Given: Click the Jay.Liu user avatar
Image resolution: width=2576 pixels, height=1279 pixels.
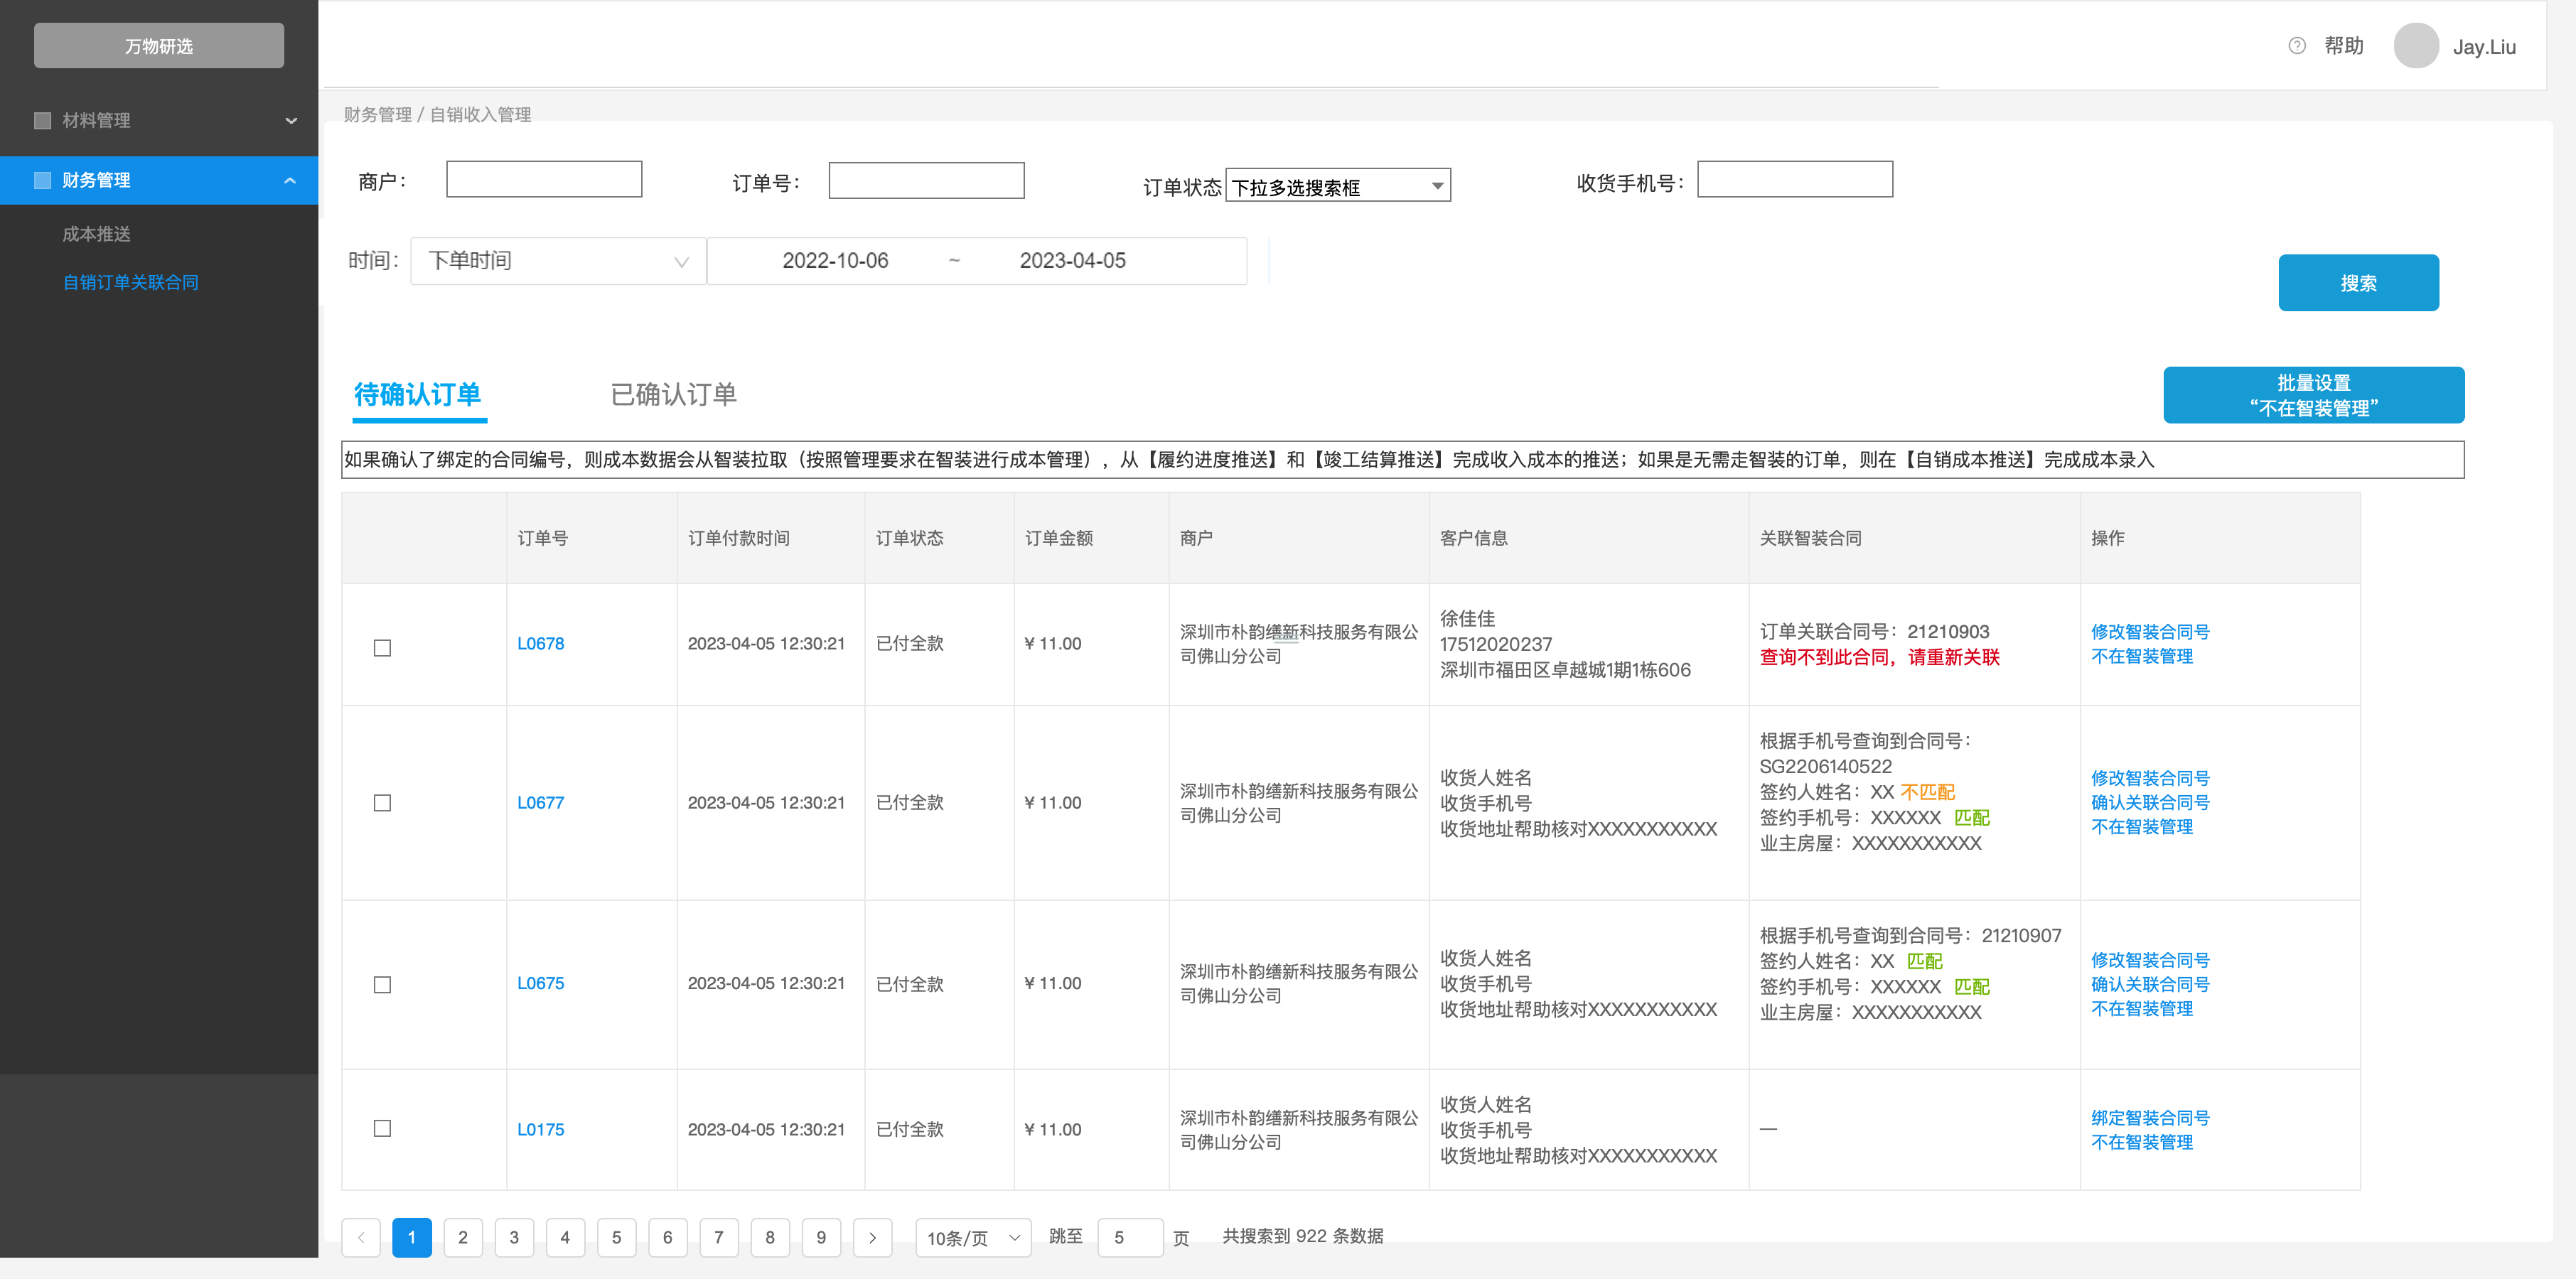Looking at the screenshot, I should coord(2416,46).
